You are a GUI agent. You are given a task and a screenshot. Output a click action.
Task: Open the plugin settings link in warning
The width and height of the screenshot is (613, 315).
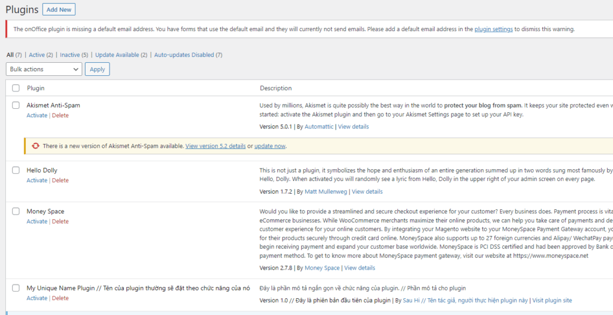point(493,29)
